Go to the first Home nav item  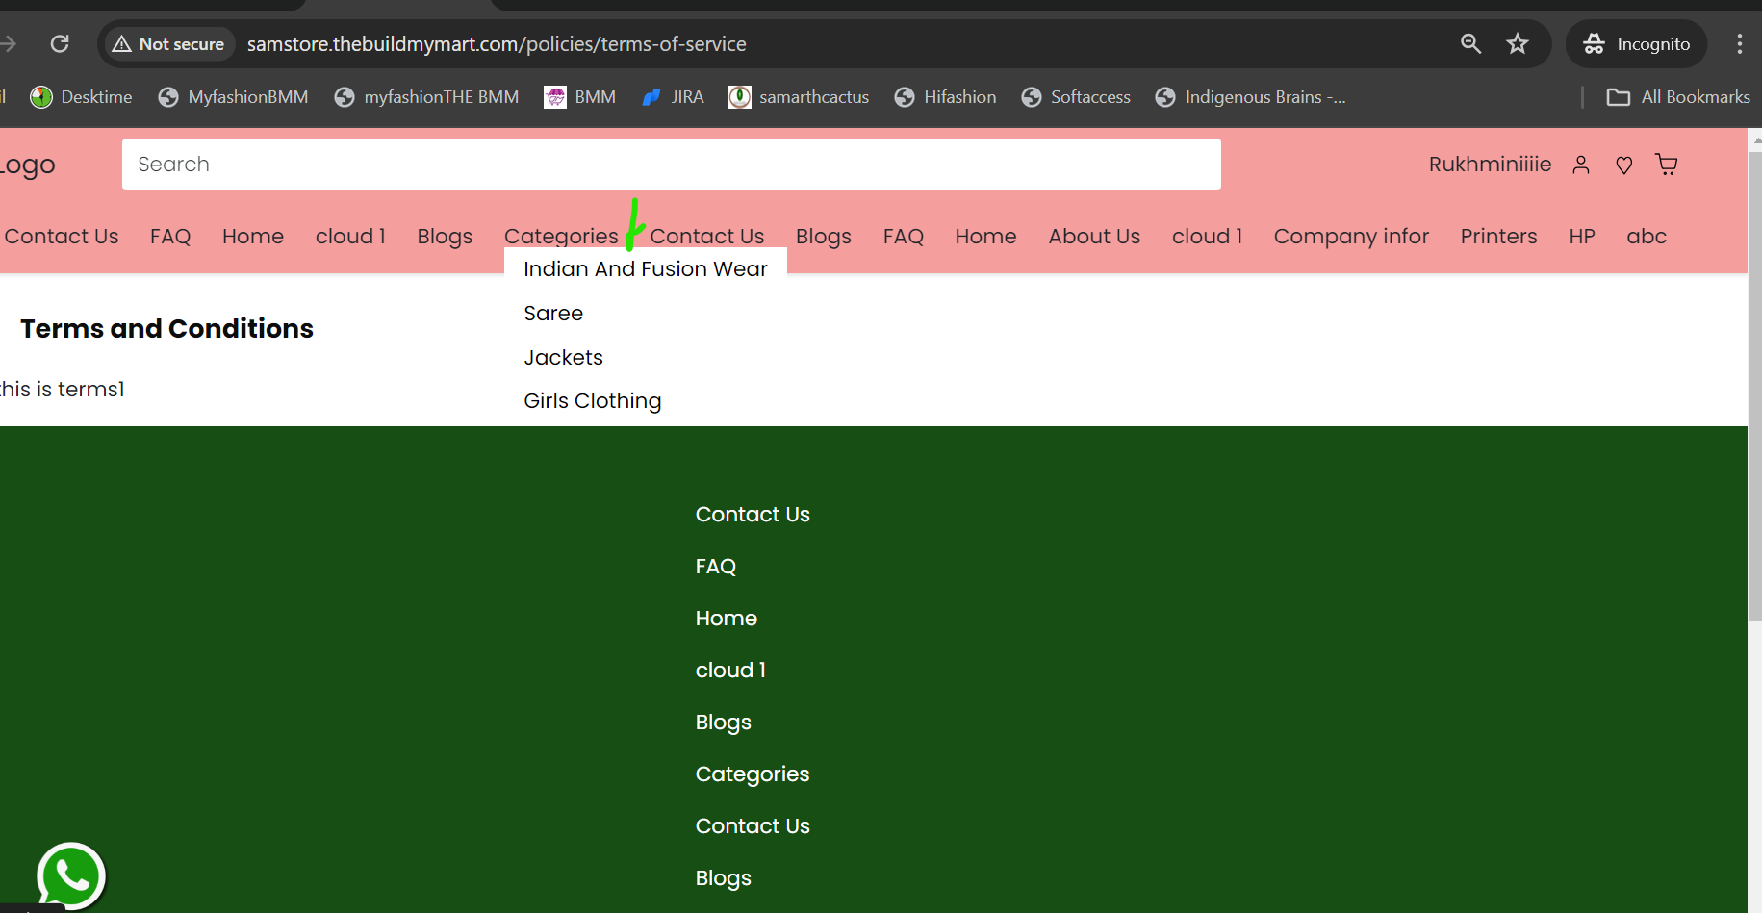253,237
